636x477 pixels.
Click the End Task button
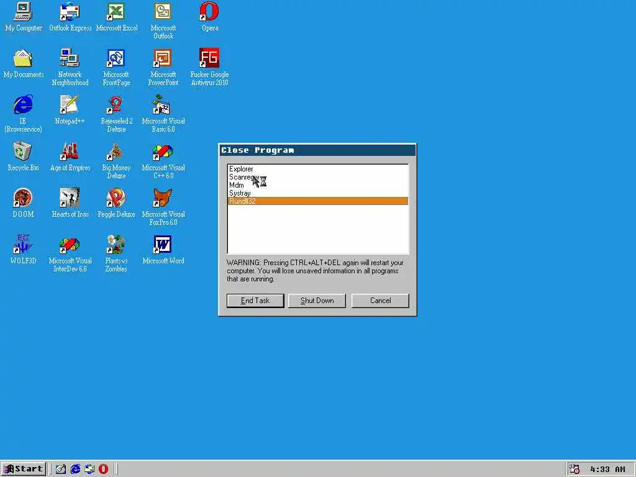point(255,301)
